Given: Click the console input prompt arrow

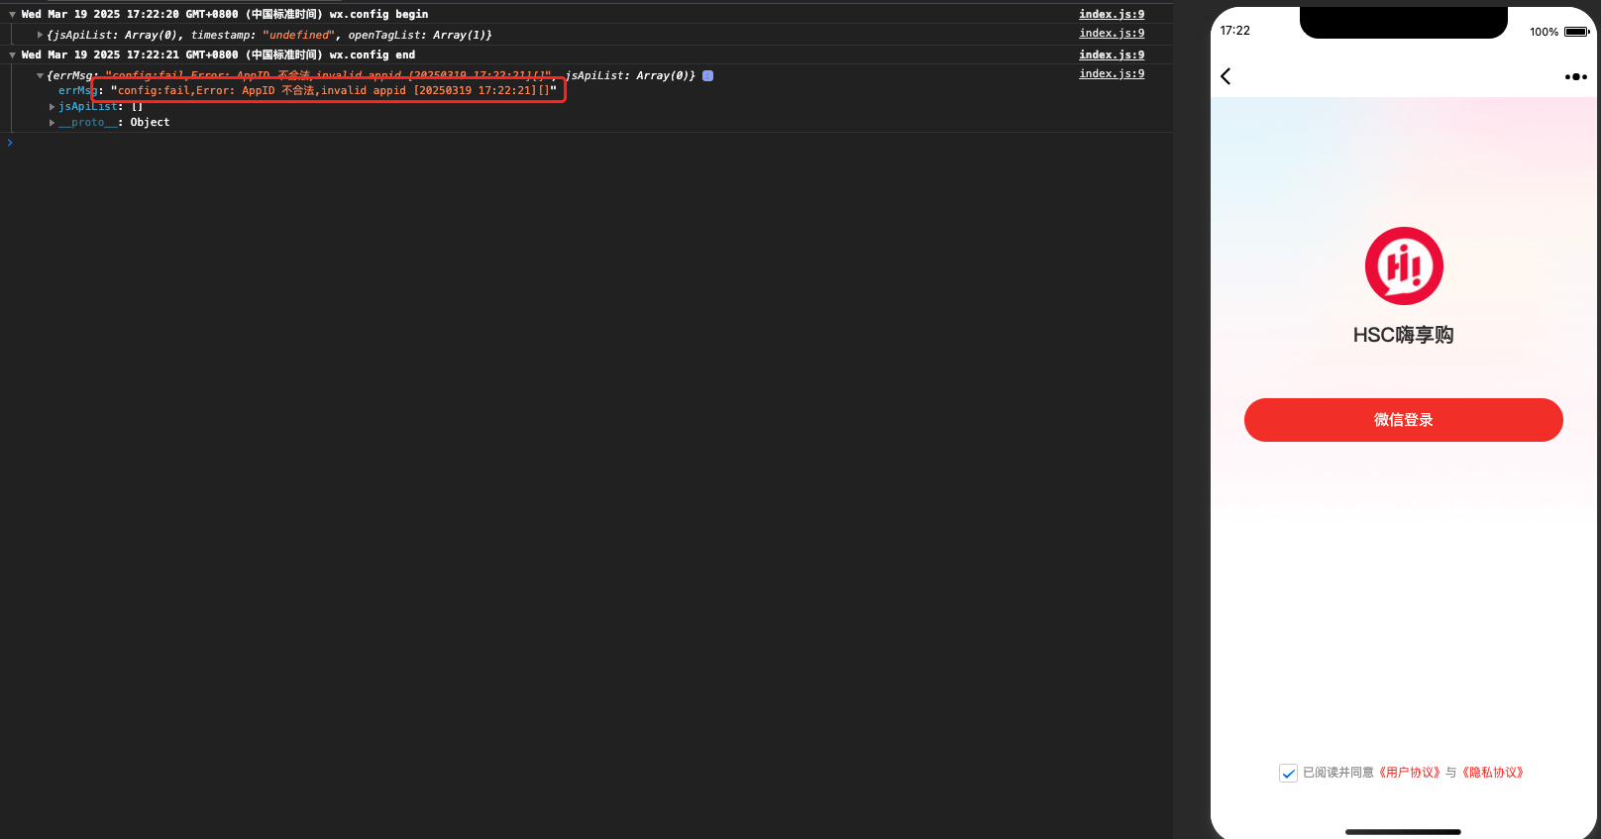Looking at the screenshot, I should (10, 143).
